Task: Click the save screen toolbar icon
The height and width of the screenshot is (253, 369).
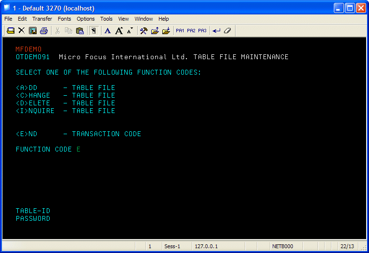Action: [32, 31]
